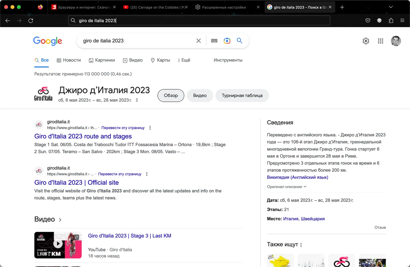Open the pink Giro logo related-search thumbnail
The width and height of the screenshot is (410, 267).
tap(342, 260)
